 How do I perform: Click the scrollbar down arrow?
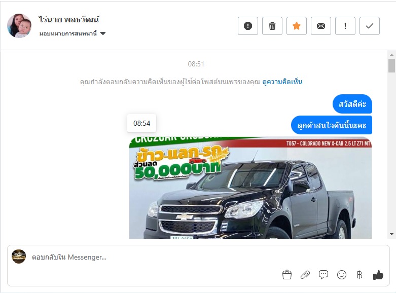[x=391, y=234]
